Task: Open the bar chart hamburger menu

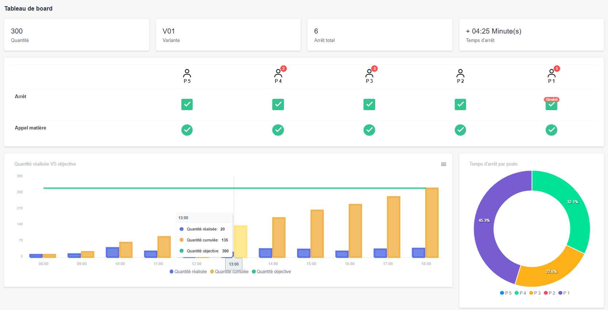Action: (x=443, y=164)
